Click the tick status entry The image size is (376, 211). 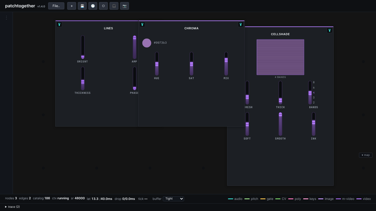[143, 199]
